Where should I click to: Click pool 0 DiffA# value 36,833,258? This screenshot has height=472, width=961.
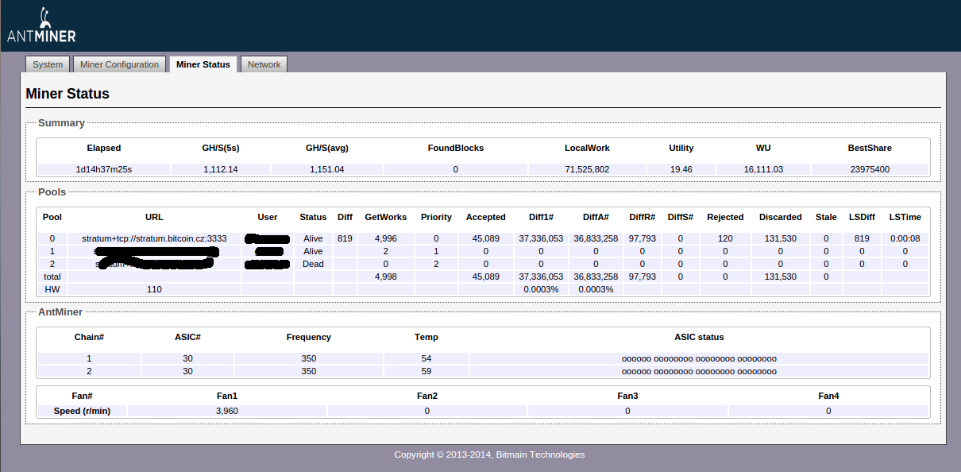click(x=596, y=238)
